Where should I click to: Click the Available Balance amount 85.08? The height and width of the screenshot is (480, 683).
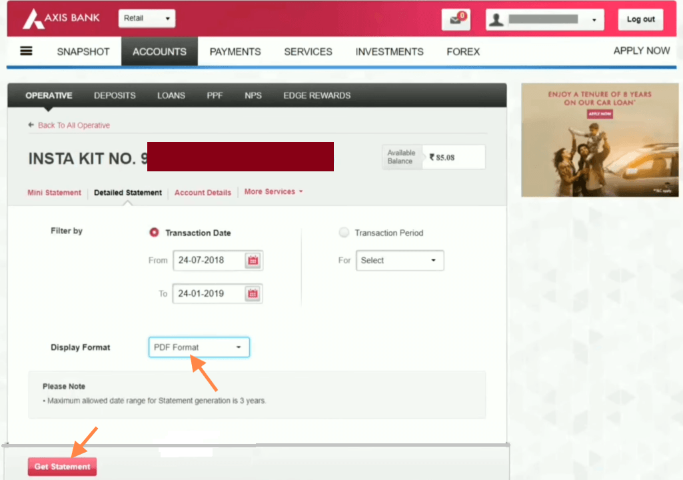click(x=442, y=157)
